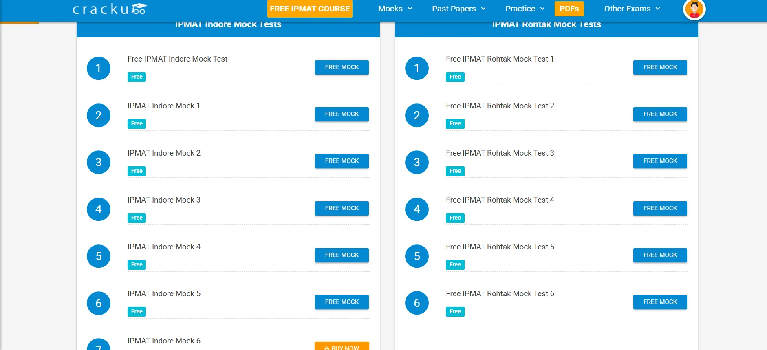The height and width of the screenshot is (350, 767).
Task: Start FREE MOCK for IPMAT Indore Mock 1
Action: click(342, 114)
